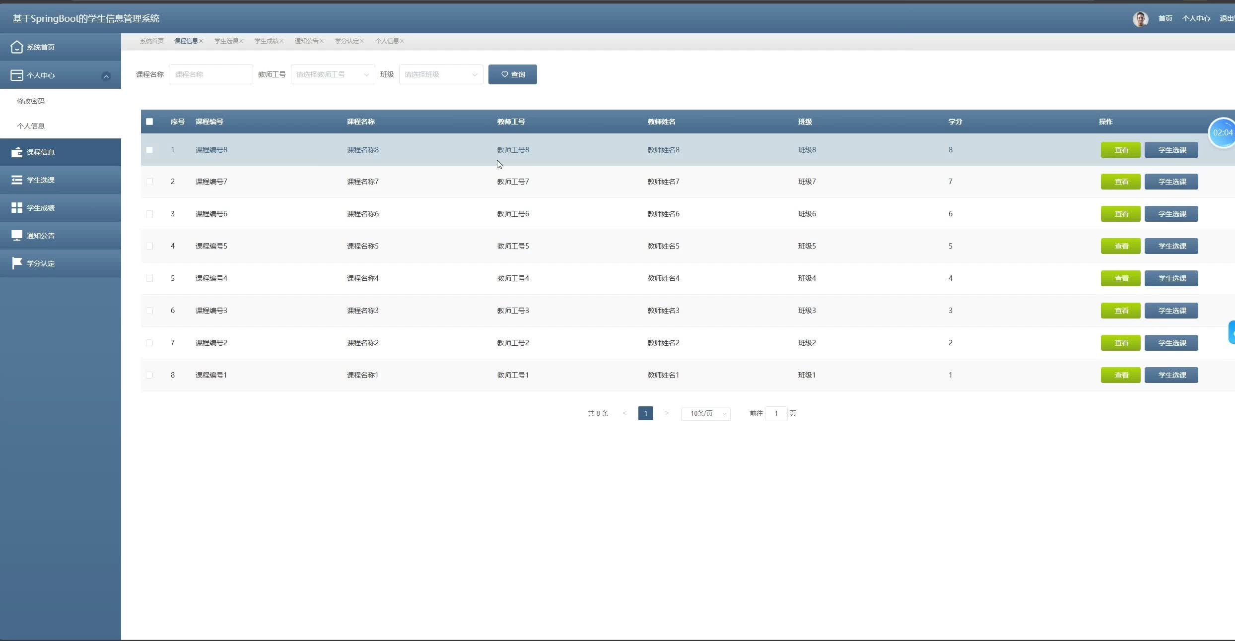Click the list icon beside 学生选课
1235x641 pixels.
17,180
